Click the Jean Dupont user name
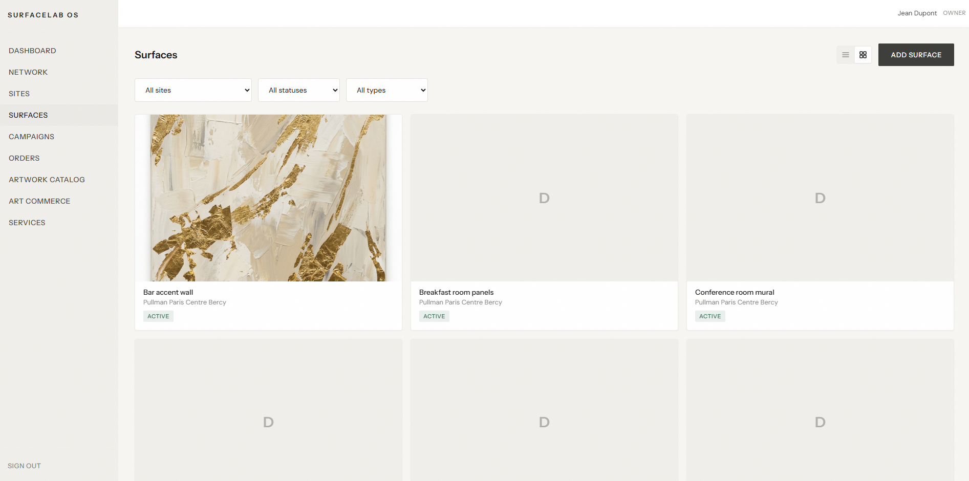 (917, 13)
